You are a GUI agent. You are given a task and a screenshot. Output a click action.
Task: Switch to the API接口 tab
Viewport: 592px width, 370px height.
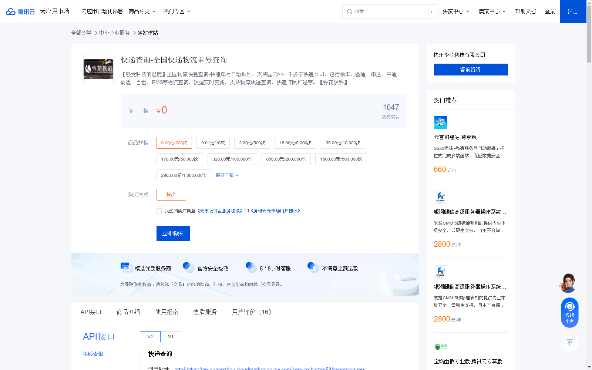(91, 312)
